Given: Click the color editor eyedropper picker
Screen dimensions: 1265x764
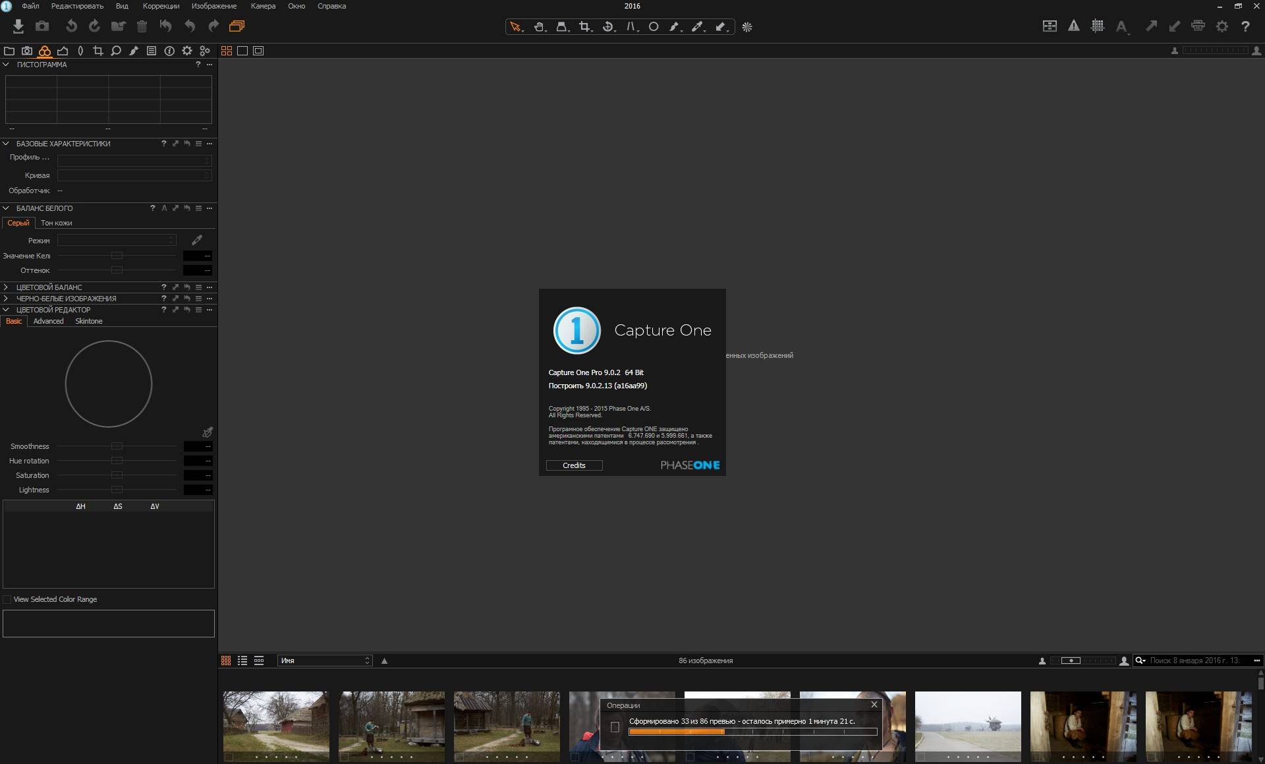Looking at the screenshot, I should pyautogui.click(x=208, y=432).
